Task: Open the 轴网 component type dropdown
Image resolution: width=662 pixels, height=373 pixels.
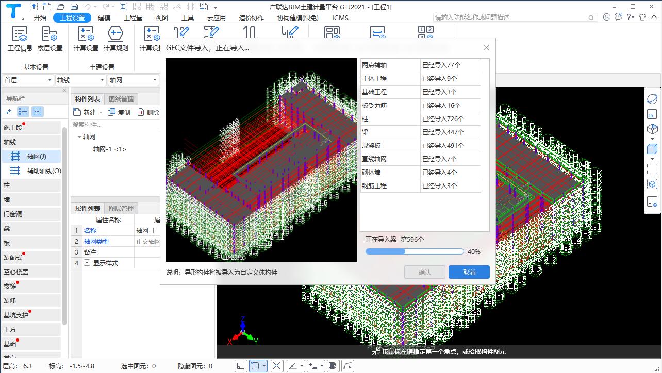Action: [133, 80]
